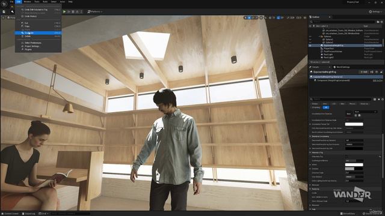The image size is (385, 216).
Task: Choose Undo History in the Edit menu
Action: 31,16
